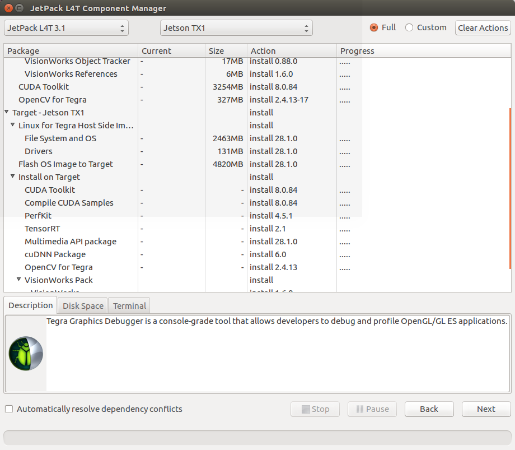Click the Size column header
The image size is (515, 450).
click(226, 50)
